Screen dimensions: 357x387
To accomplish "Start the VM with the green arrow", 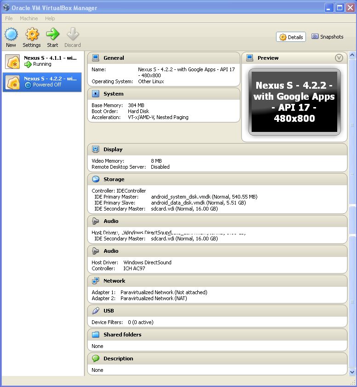I will (52, 34).
